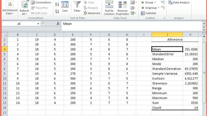Image resolution: width=207 pixels, height=116 pixels.
Task: Click the Properties button in Connections
Action: tap(39, 8)
